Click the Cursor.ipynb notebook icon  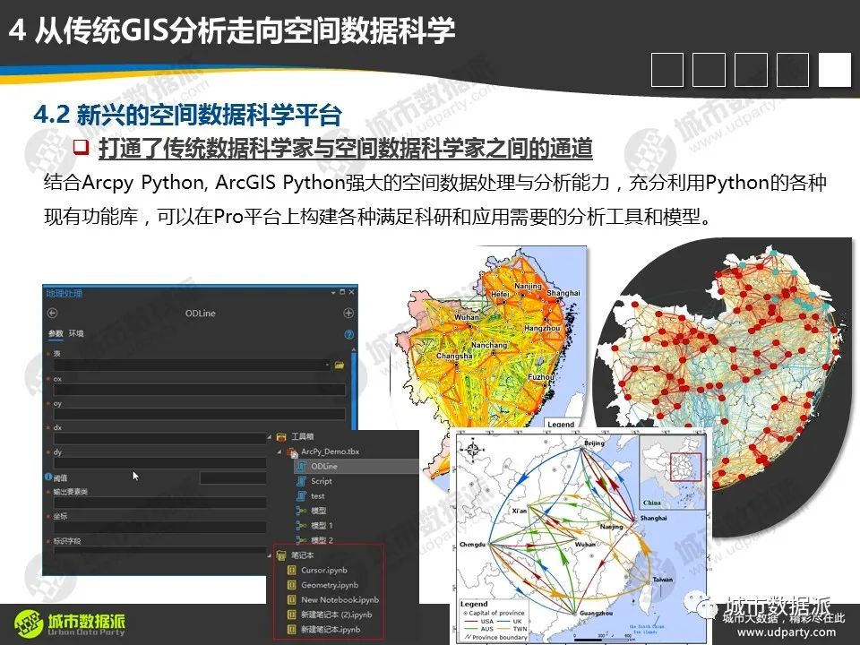(x=292, y=571)
